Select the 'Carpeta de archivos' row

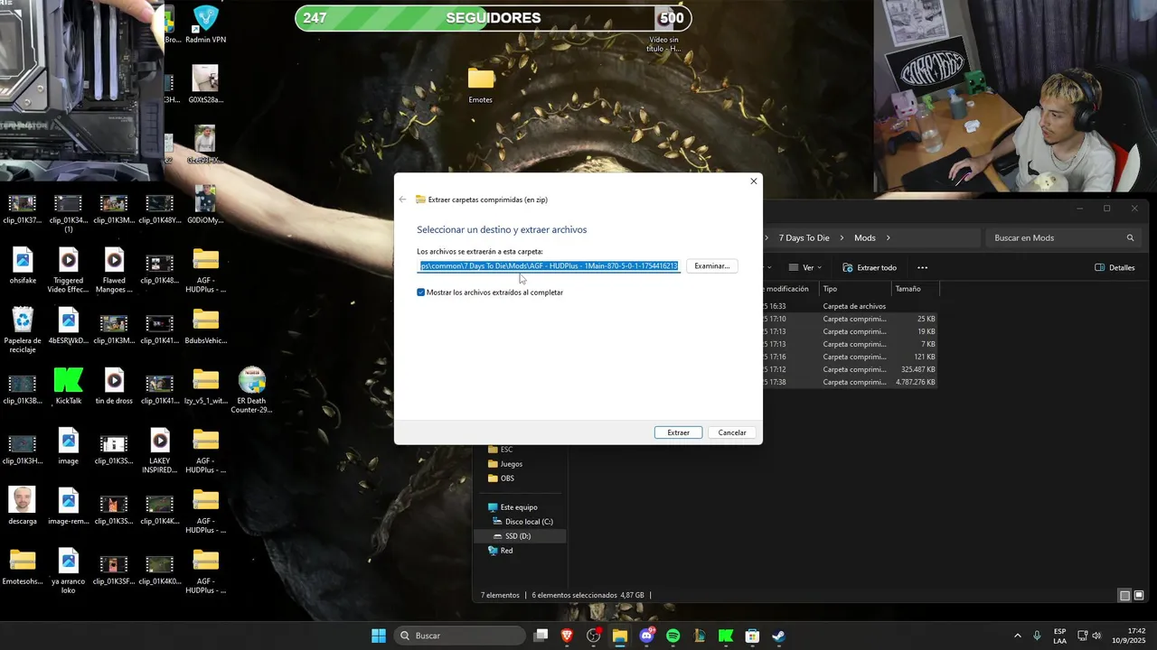pos(850,306)
